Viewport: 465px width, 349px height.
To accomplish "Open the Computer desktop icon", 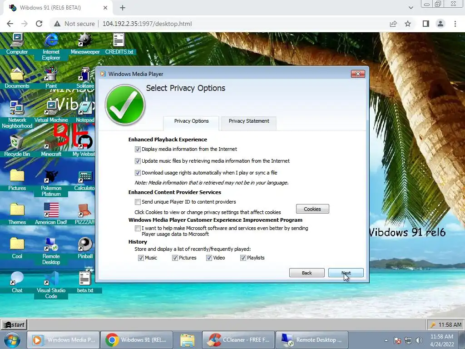I will [17, 44].
